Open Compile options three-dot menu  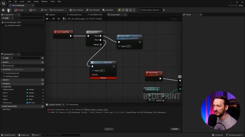point(26,10)
